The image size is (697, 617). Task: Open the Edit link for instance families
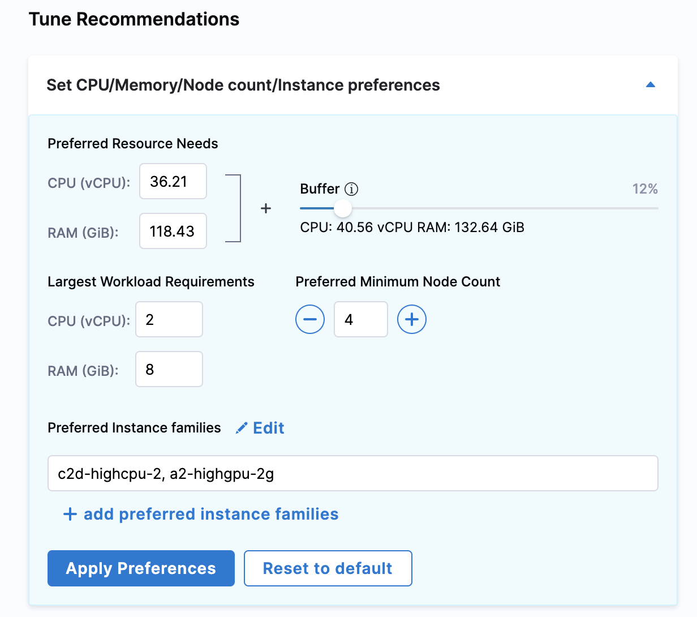pyautogui.click(x=268, y=428)
